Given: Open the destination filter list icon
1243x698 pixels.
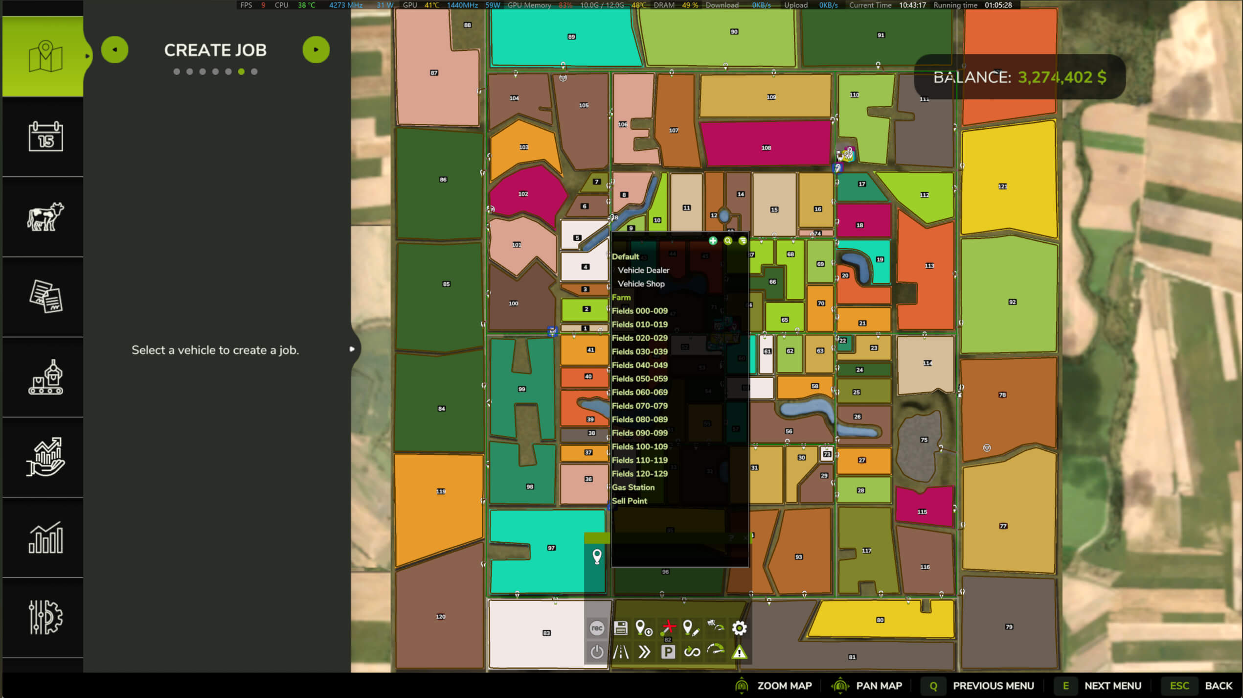Looking at the screenshot, I should pos(743,241).
